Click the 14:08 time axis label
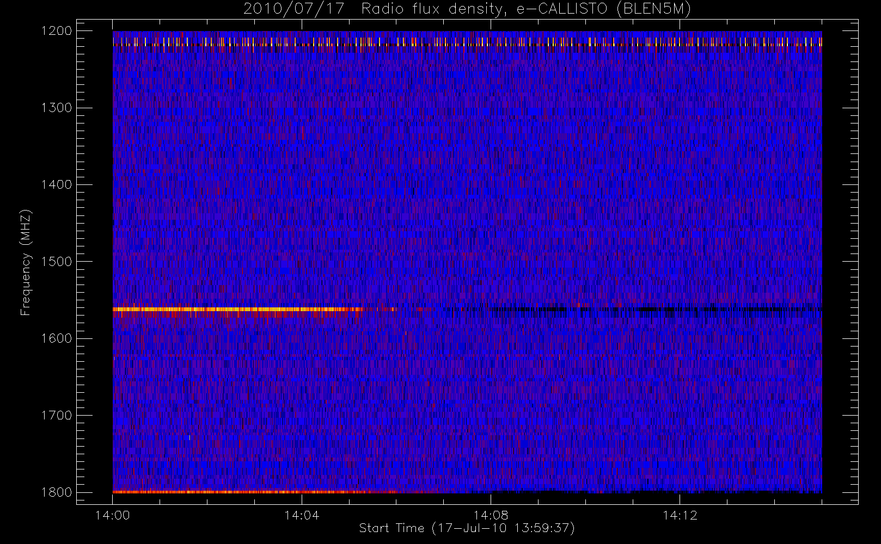This screenshot has height=544, width=881. pos(491,516)
